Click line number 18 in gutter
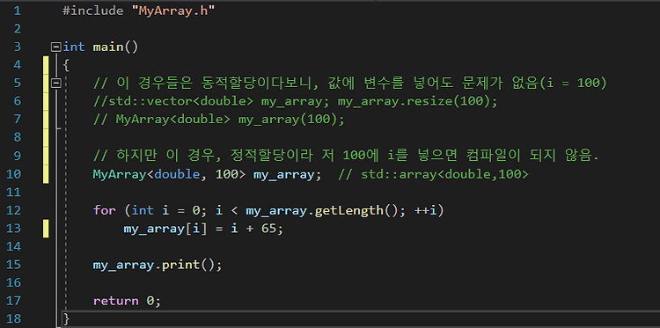Viewport: 660px width, 328px height. tap(13, 318)
